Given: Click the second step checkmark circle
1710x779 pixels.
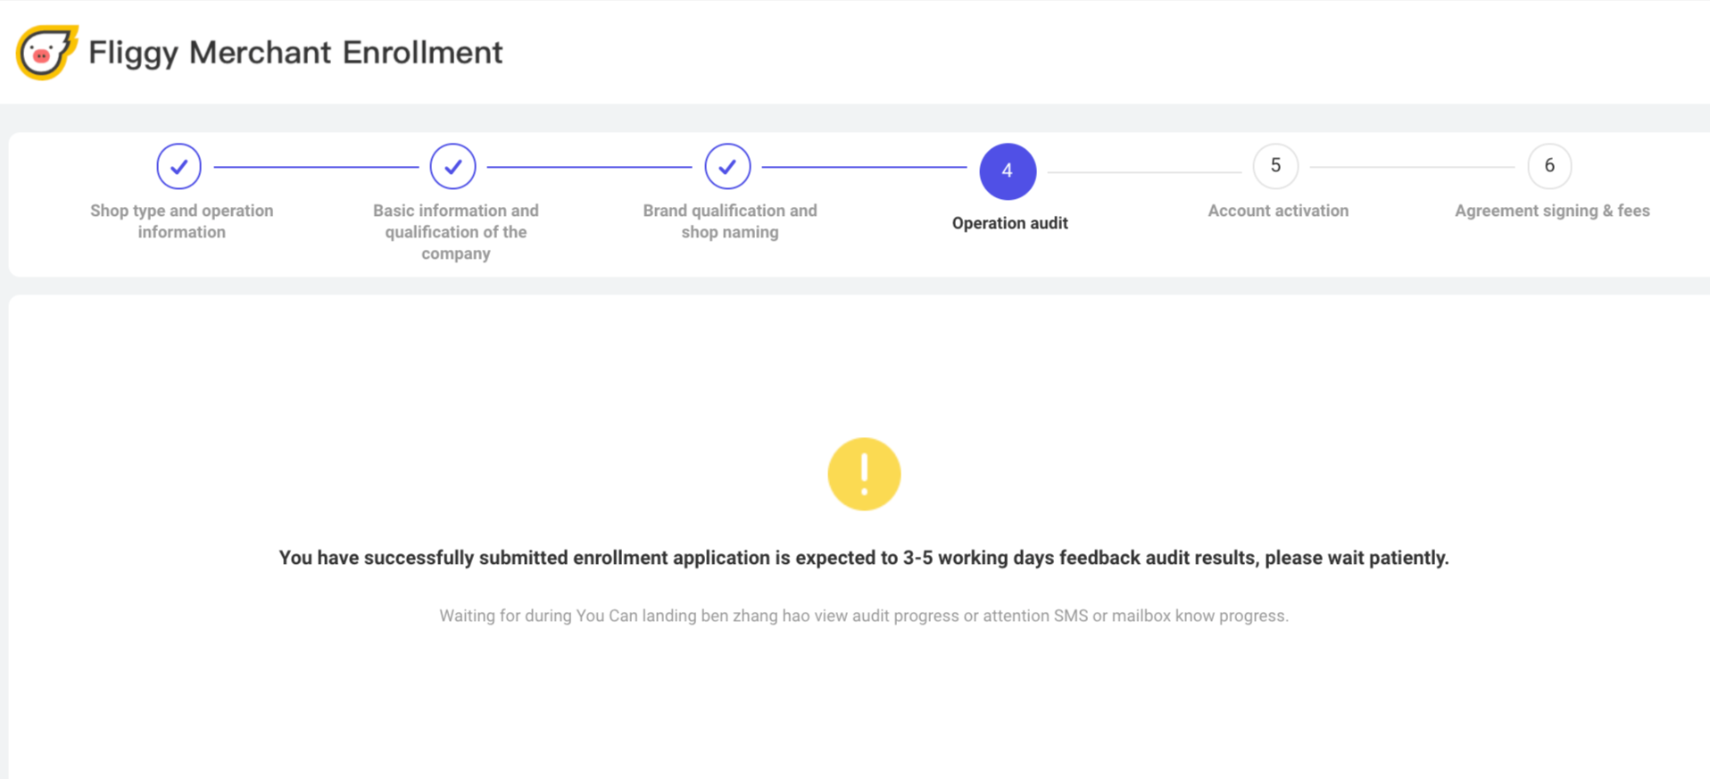Looking at the screenshot, I should (x=452, y=166).
